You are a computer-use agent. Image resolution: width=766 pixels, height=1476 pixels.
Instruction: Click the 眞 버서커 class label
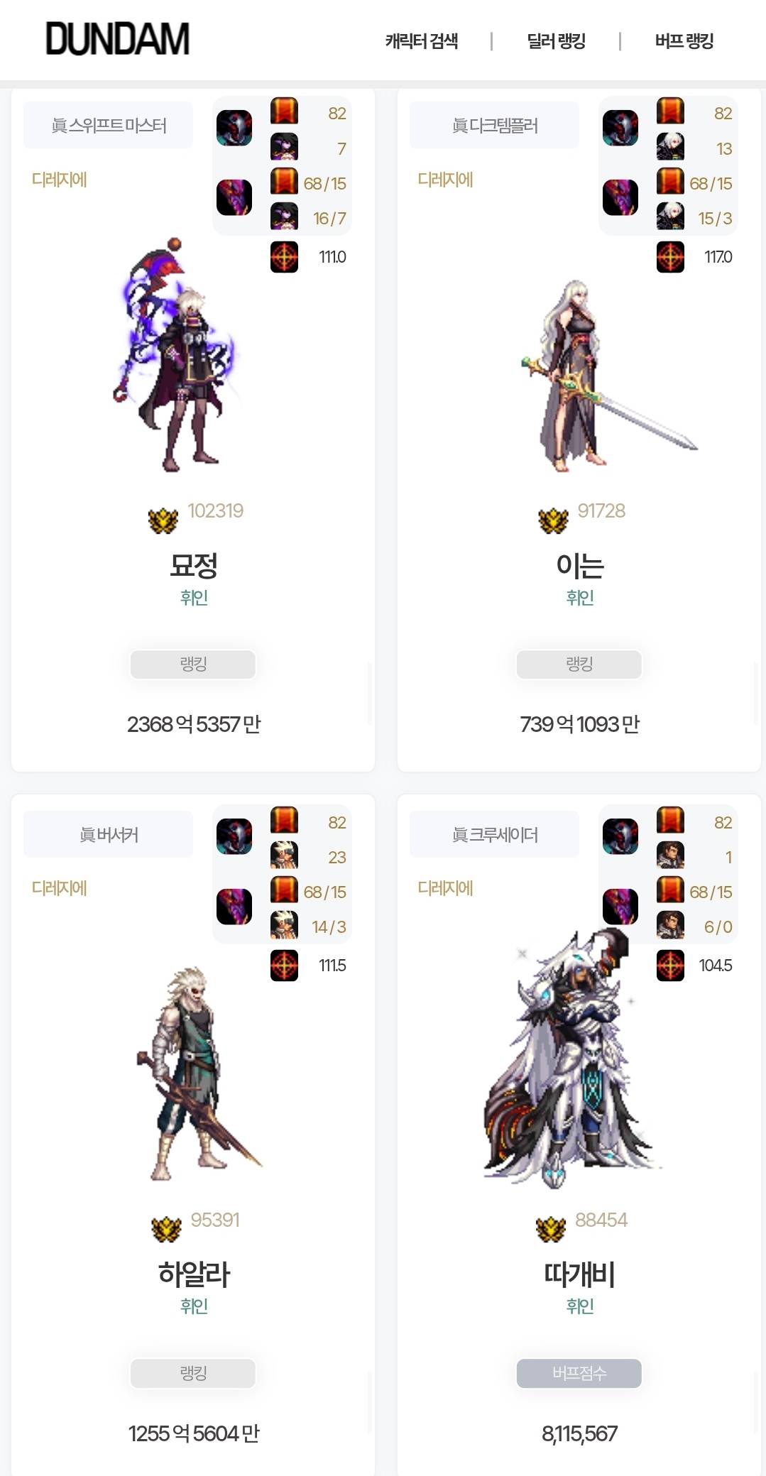tap(109, 834)
